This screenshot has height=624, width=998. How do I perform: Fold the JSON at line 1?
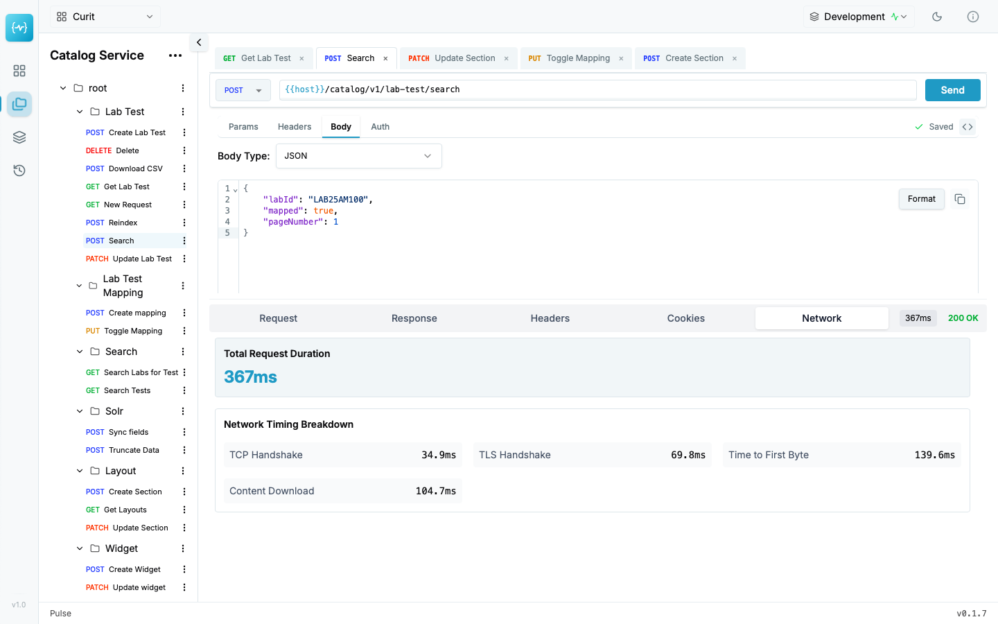point(236,189)
